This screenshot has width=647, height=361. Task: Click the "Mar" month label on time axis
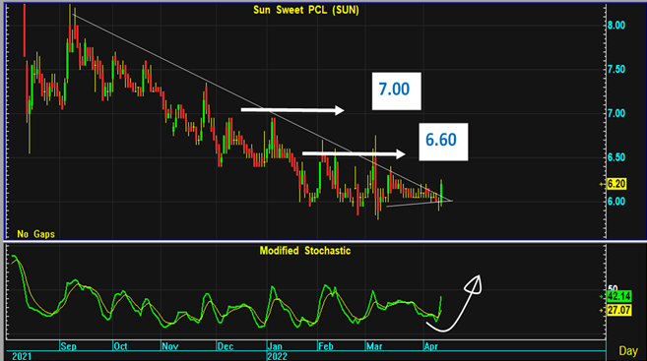coord(374,346)
